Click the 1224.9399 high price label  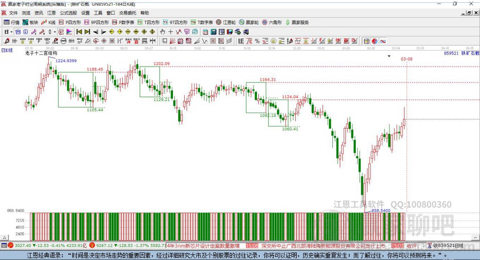(66, 61)
